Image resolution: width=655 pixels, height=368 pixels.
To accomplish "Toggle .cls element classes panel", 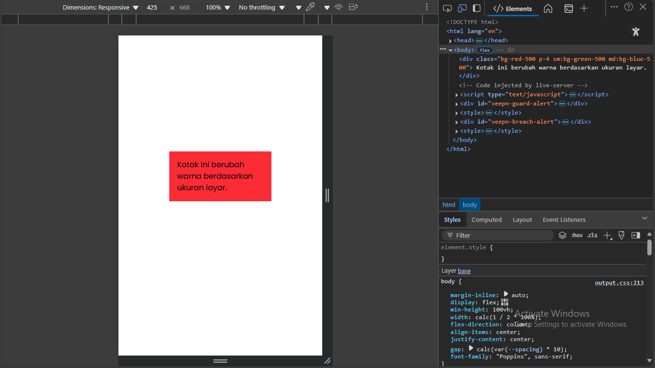I will 593,235.
